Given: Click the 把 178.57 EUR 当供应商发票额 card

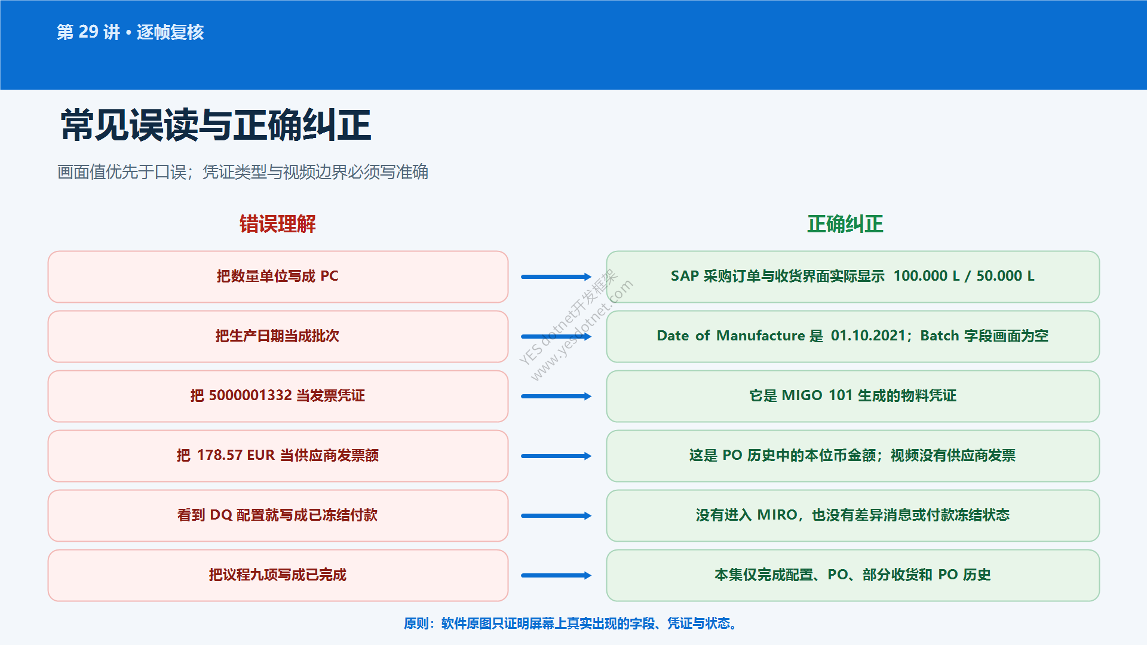Looking at the screenshot, I should pyautogui.click(x=278, y=456).
